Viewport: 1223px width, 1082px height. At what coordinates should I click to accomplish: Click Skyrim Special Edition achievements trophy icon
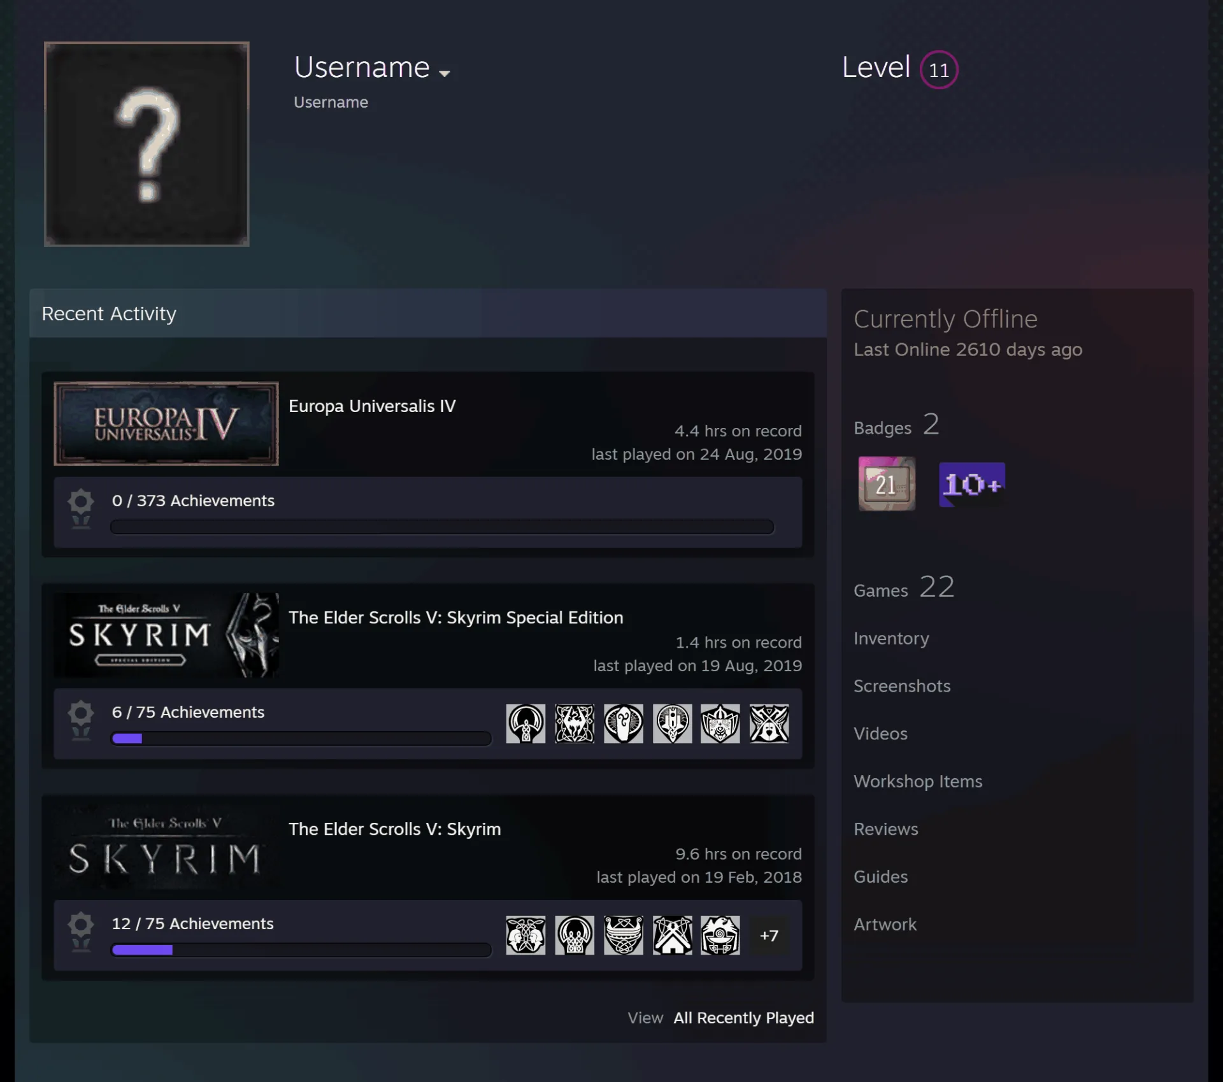[x=81, y=720]
